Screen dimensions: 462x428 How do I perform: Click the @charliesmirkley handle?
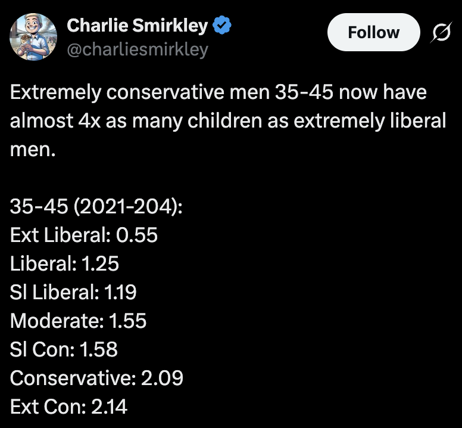click(138, 49)
